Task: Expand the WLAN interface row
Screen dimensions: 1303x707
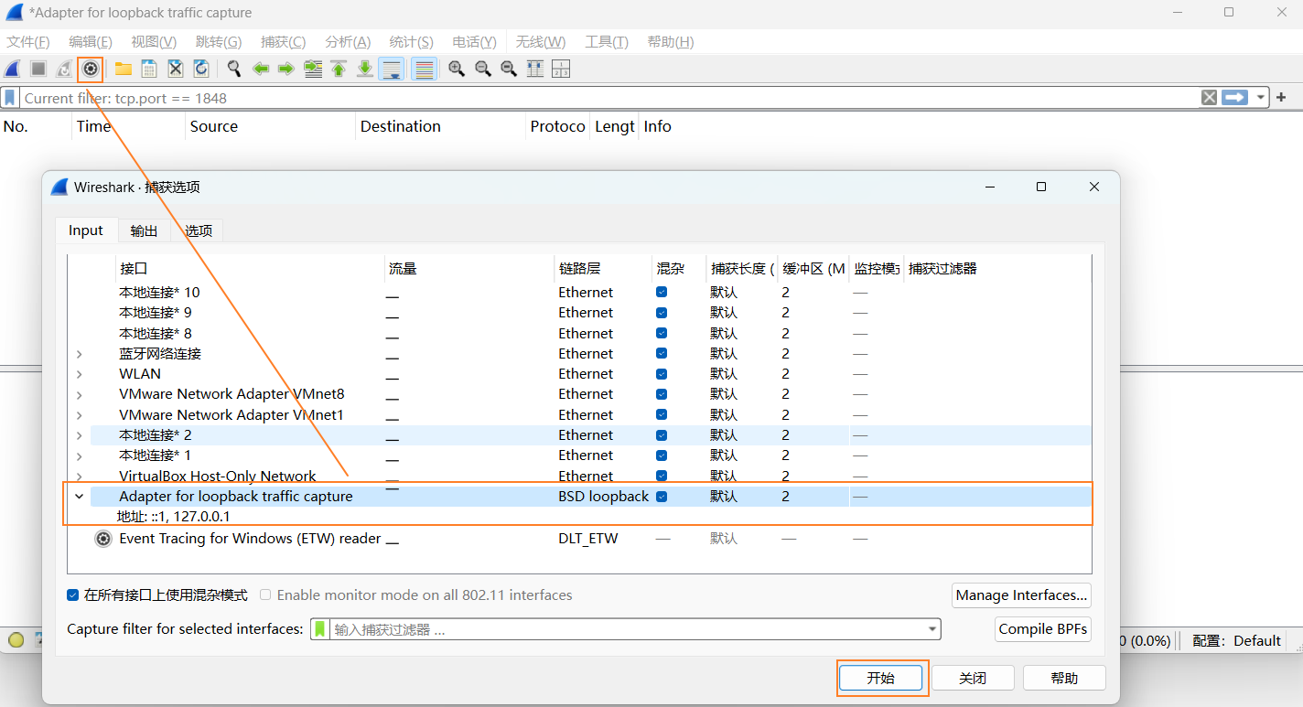Action: (80, 374)
